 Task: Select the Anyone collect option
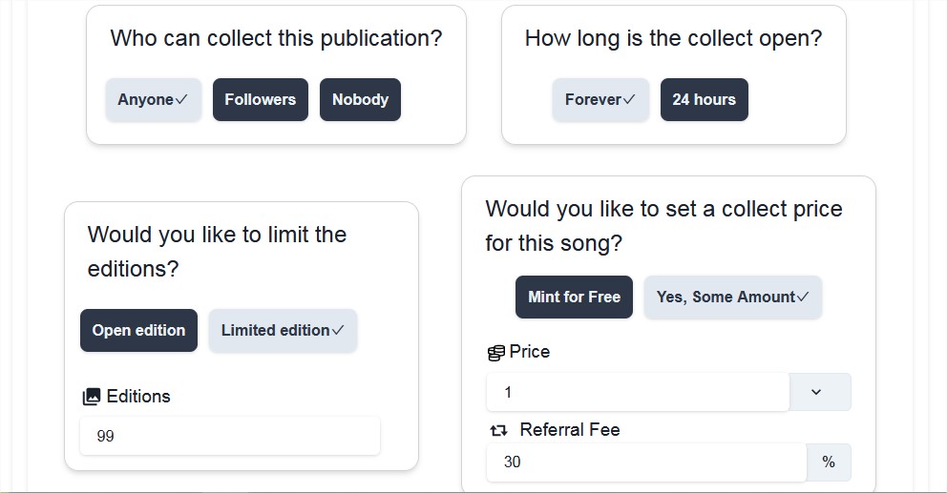pos(154,99)
